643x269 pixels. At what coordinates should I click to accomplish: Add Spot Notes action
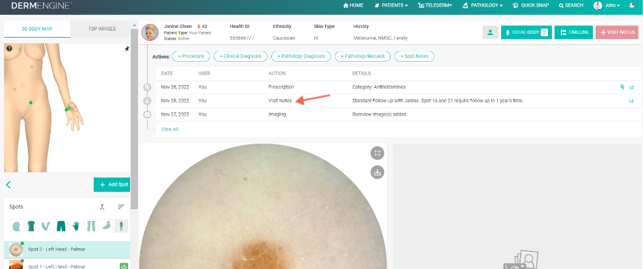(x=414, y=56)
